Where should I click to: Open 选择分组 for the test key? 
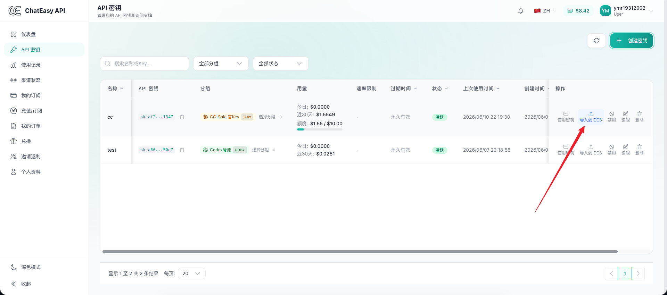(264, 150)
